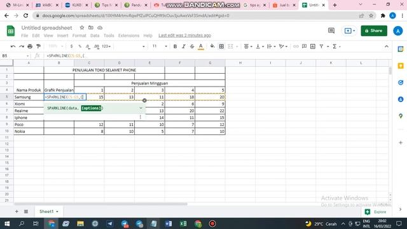407x229 pixels.
Task: Toggle strikethrough formatting
Action: [x=192, y=46]
